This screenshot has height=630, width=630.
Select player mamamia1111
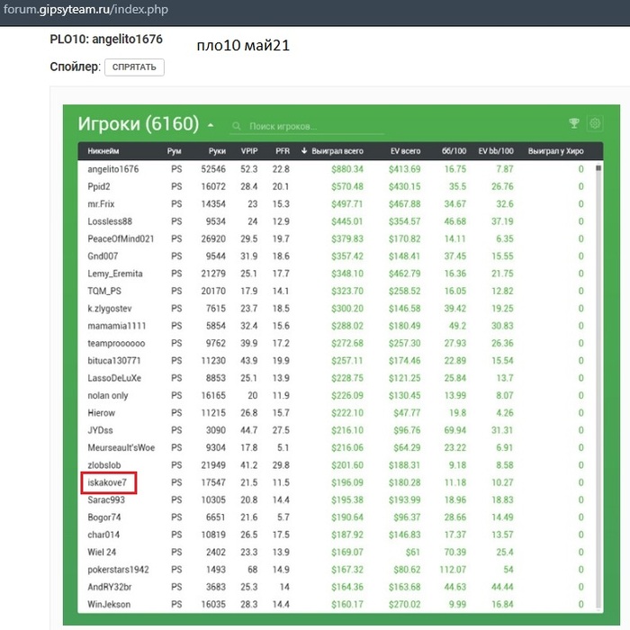117,326
